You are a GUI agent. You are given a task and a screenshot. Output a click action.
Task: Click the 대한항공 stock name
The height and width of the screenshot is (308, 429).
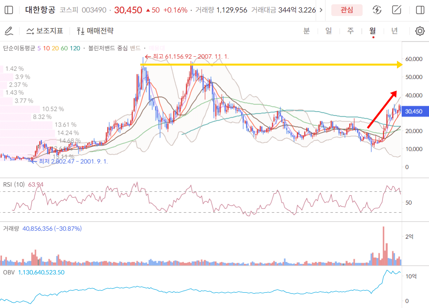coord(40,10)
